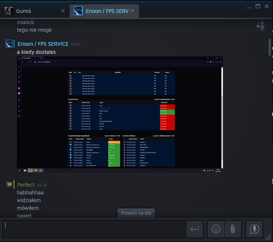Focus the chat message input field
273x242 pixels.
coord(94,229)
